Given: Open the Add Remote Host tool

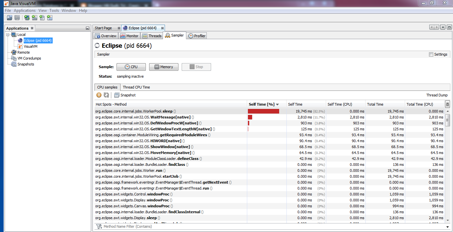Looking at the screenshot, I should [x=26, y=17].
